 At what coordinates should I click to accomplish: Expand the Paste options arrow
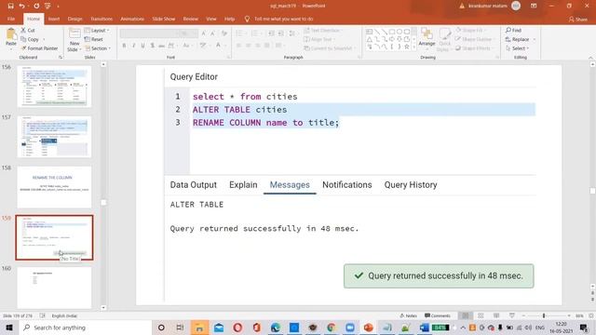click(x=11, y=49)
